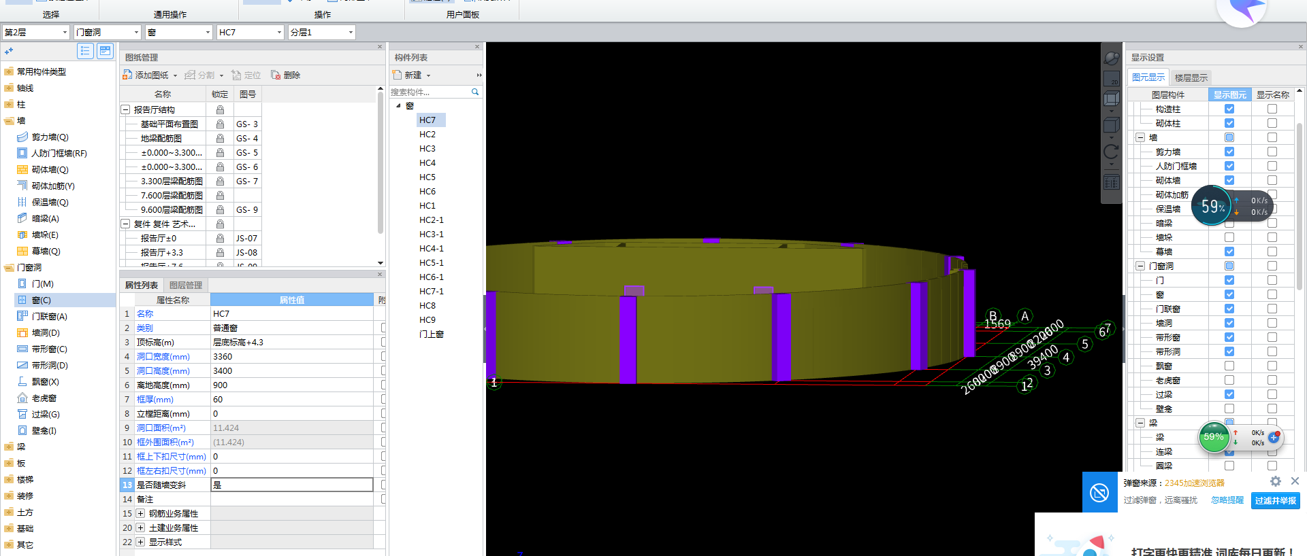Viewport: 1307px width, 556px height.
Task: Open the 门窗洞 category dropdown
Action: click(x=108, y=32)
